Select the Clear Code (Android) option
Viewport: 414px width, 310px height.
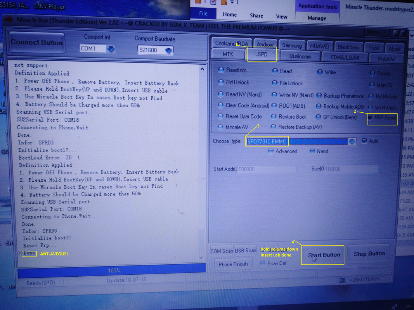point(243,105)
